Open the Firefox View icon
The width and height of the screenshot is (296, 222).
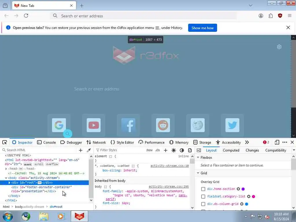click(5, 5)
